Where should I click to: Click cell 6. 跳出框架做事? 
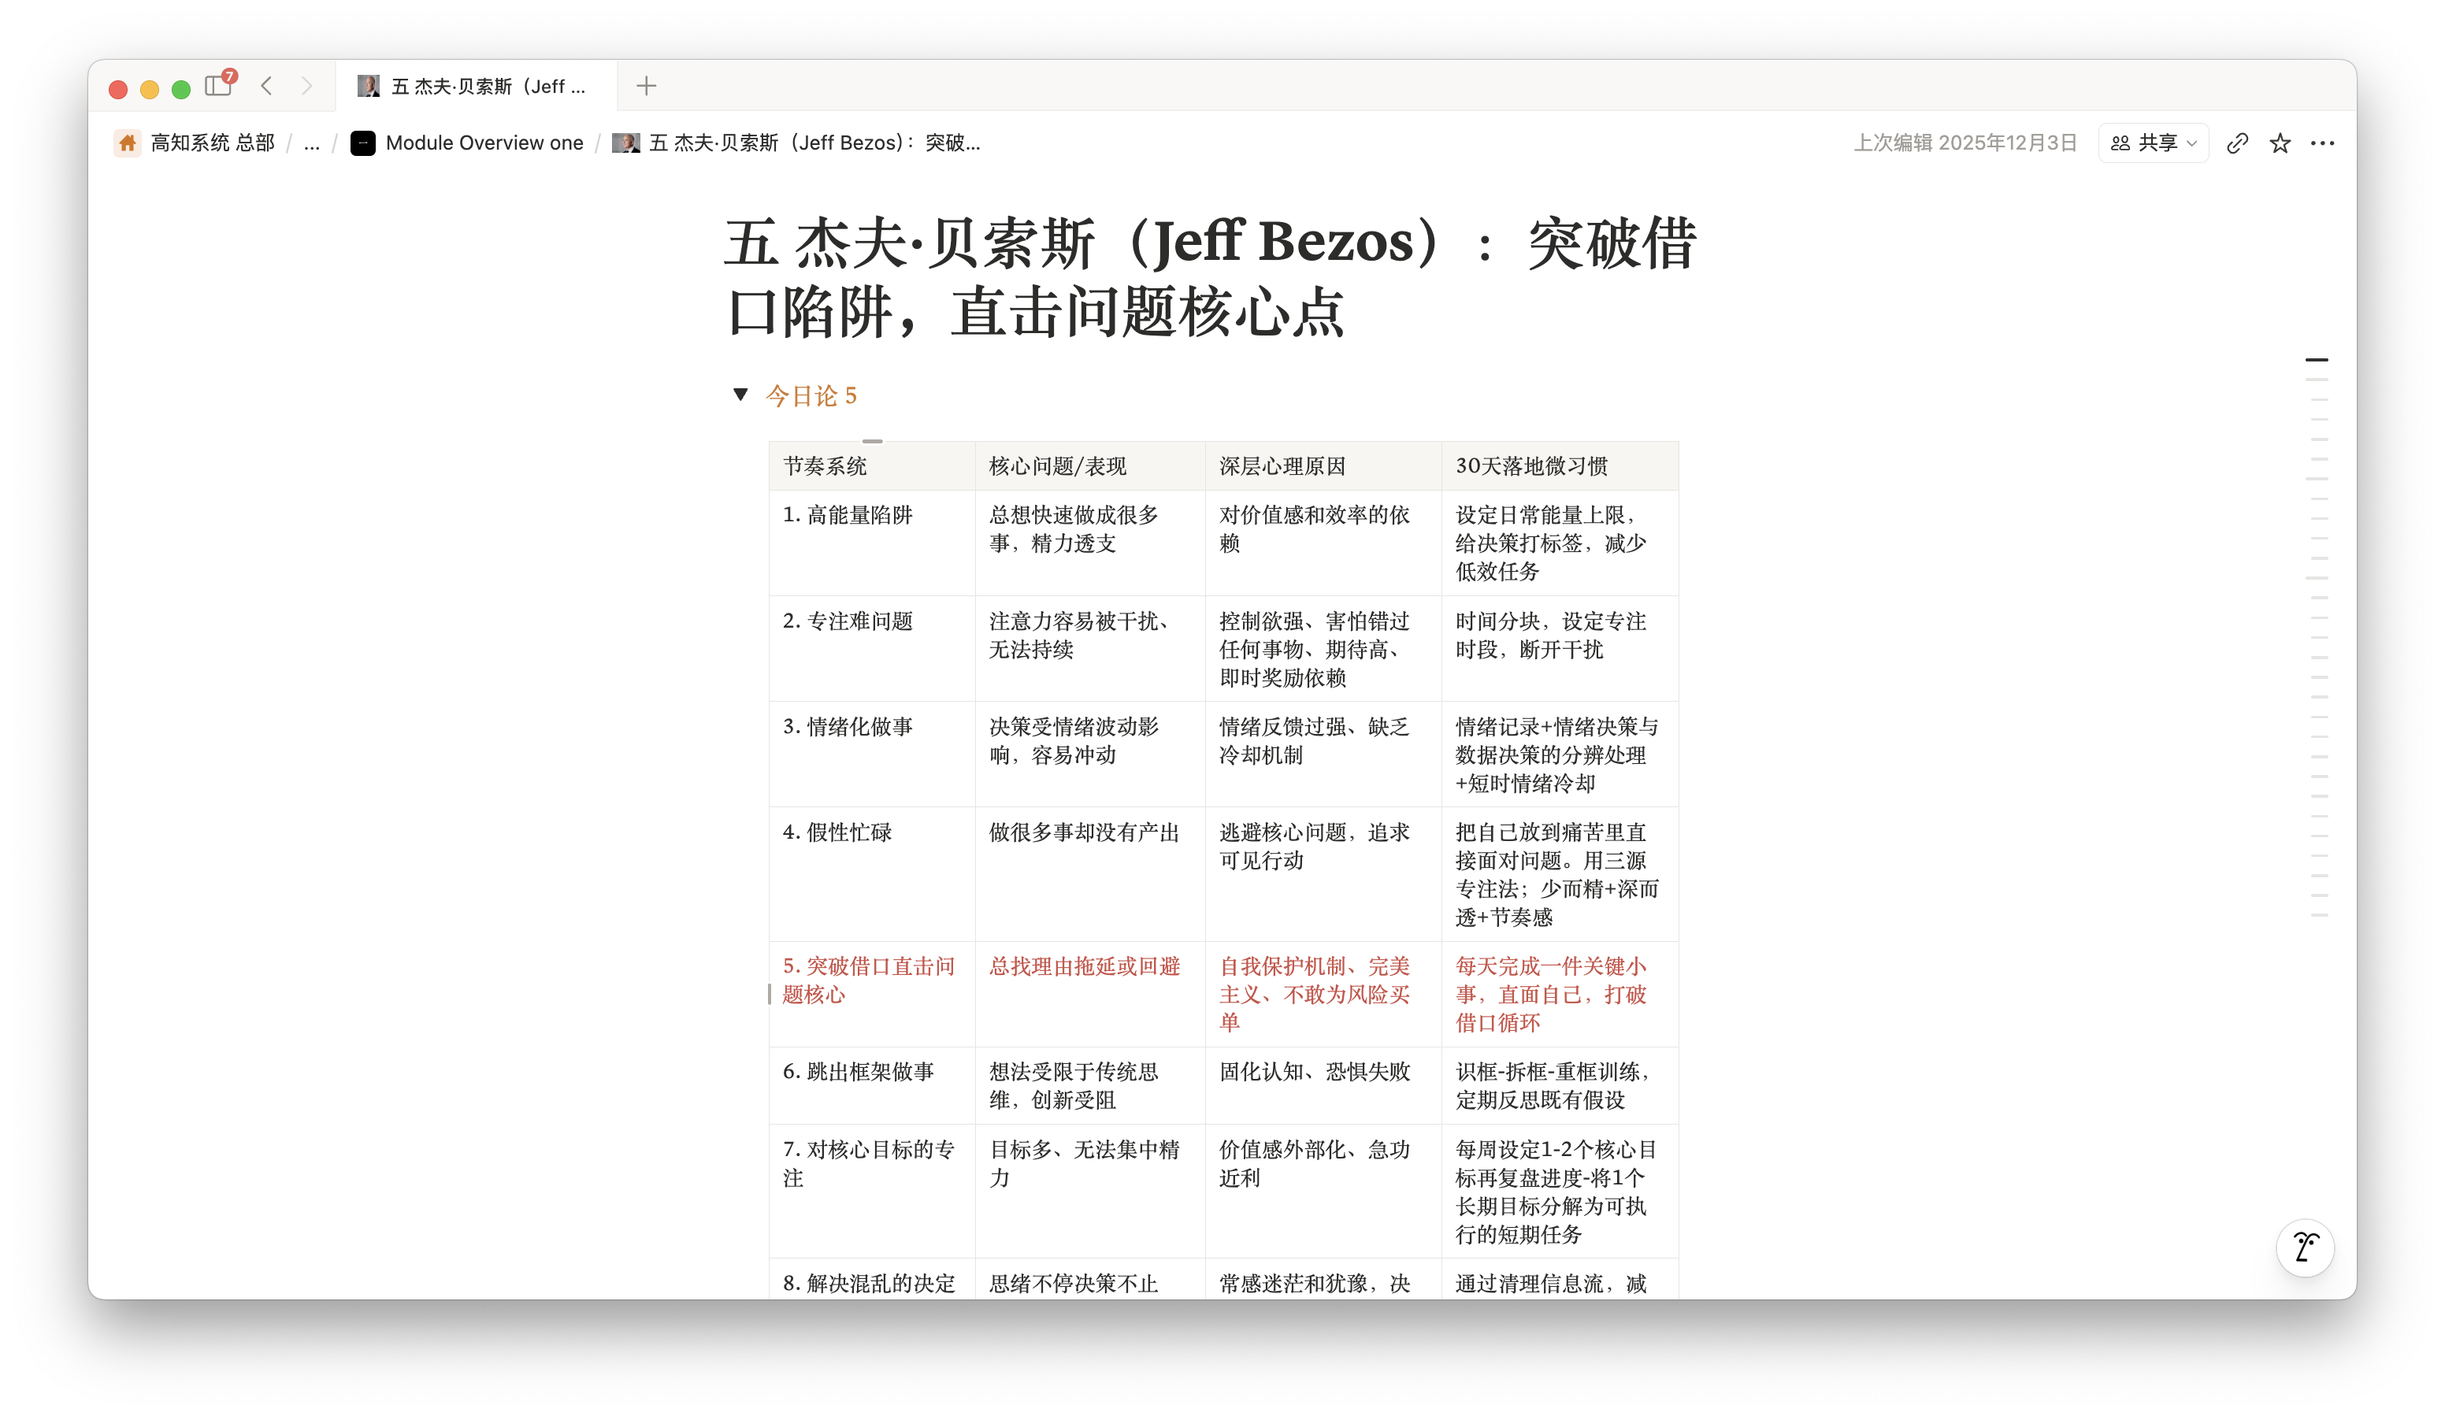coord(871,1085)
